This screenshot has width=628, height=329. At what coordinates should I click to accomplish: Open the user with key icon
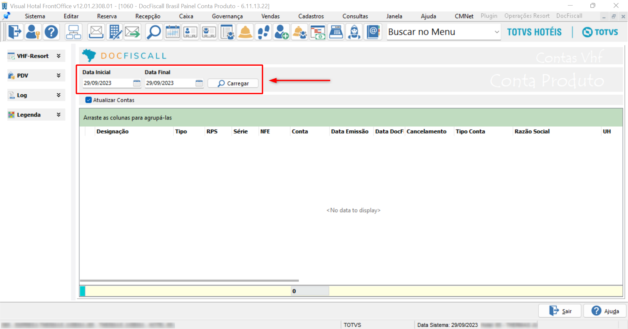pyautogui.click(x=33, y=32)
